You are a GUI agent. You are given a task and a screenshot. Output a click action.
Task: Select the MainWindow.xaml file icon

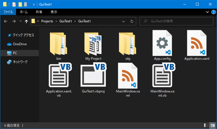click(x=128, y=76)
